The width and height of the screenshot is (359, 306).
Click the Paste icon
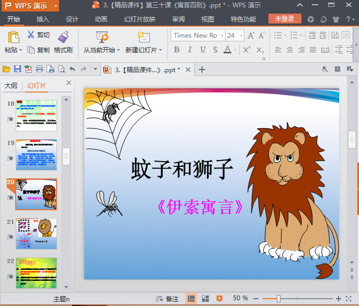coord(14,37)
